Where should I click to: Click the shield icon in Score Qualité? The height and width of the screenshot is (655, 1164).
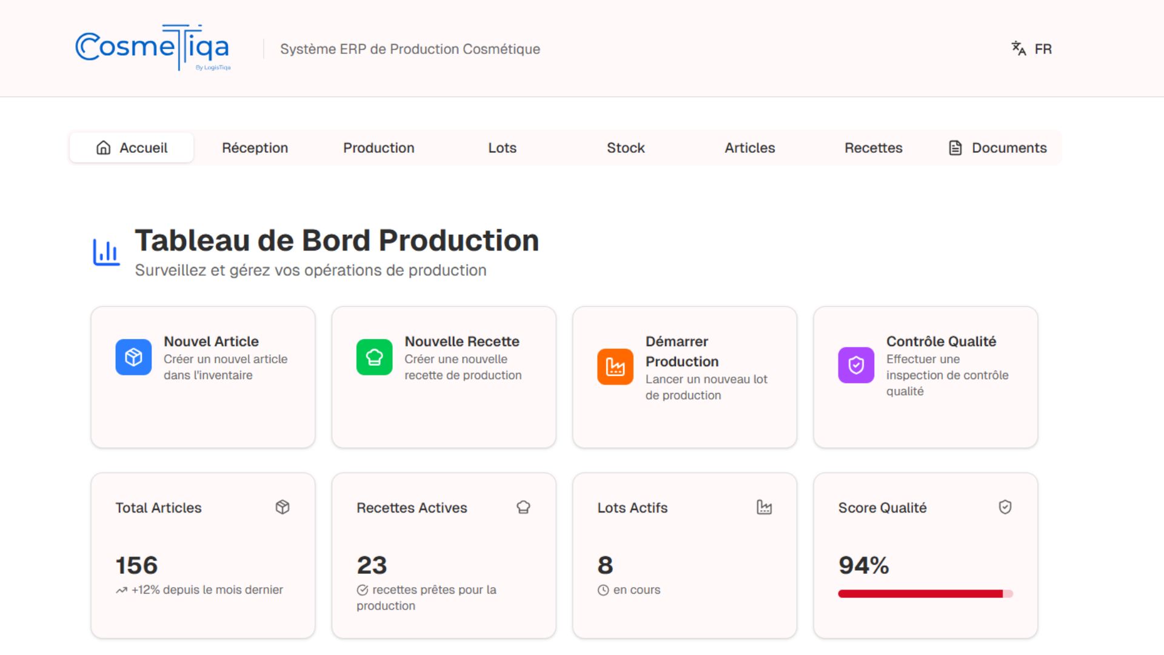[x=1005, y=507]
